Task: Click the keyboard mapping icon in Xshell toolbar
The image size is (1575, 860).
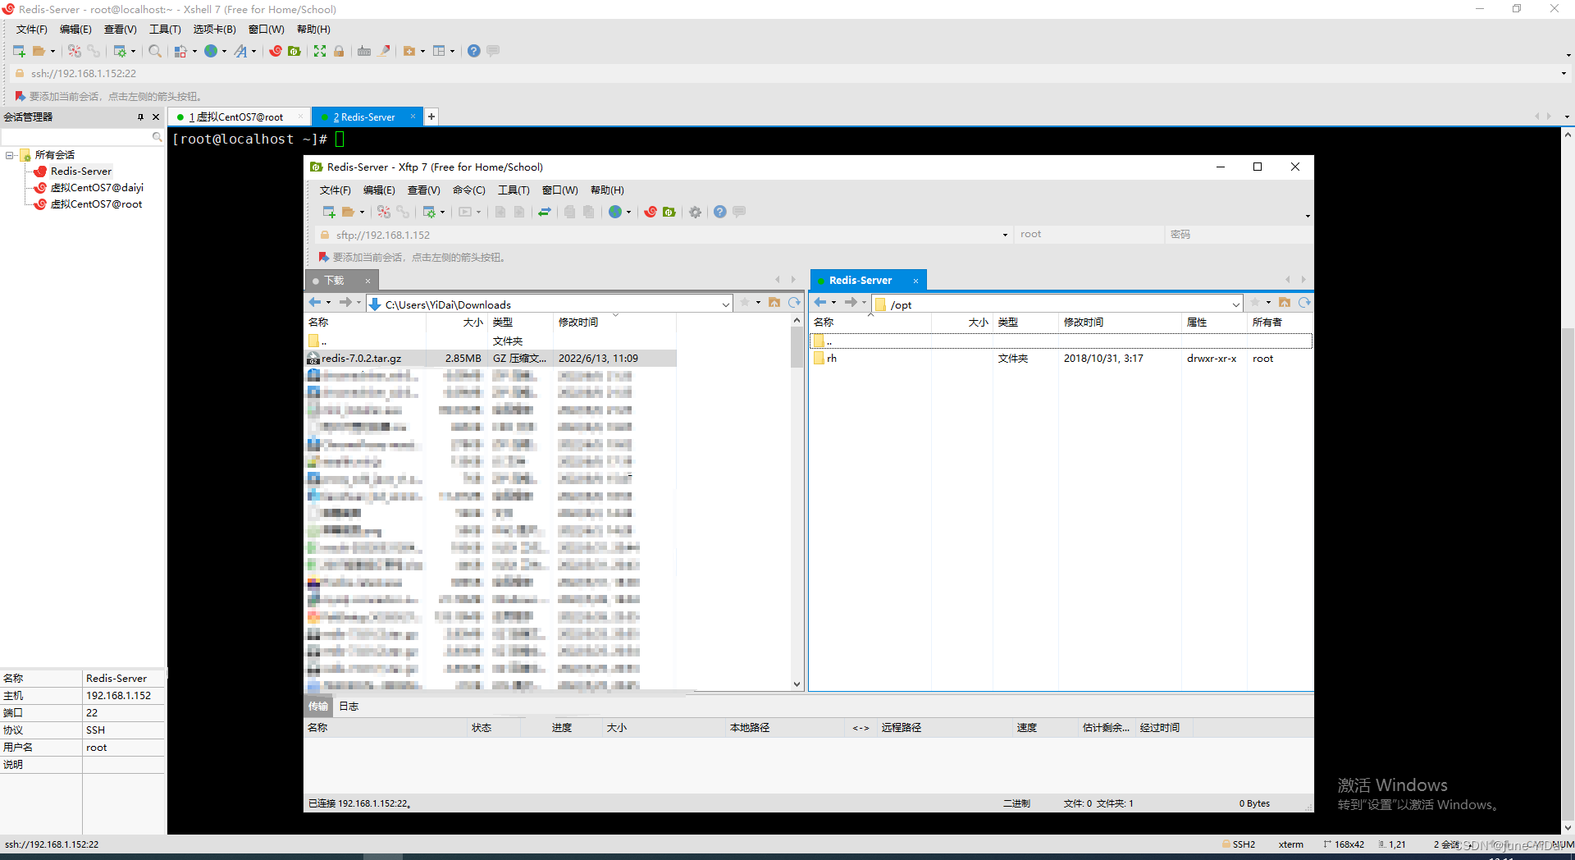Action: coord(364,51)
